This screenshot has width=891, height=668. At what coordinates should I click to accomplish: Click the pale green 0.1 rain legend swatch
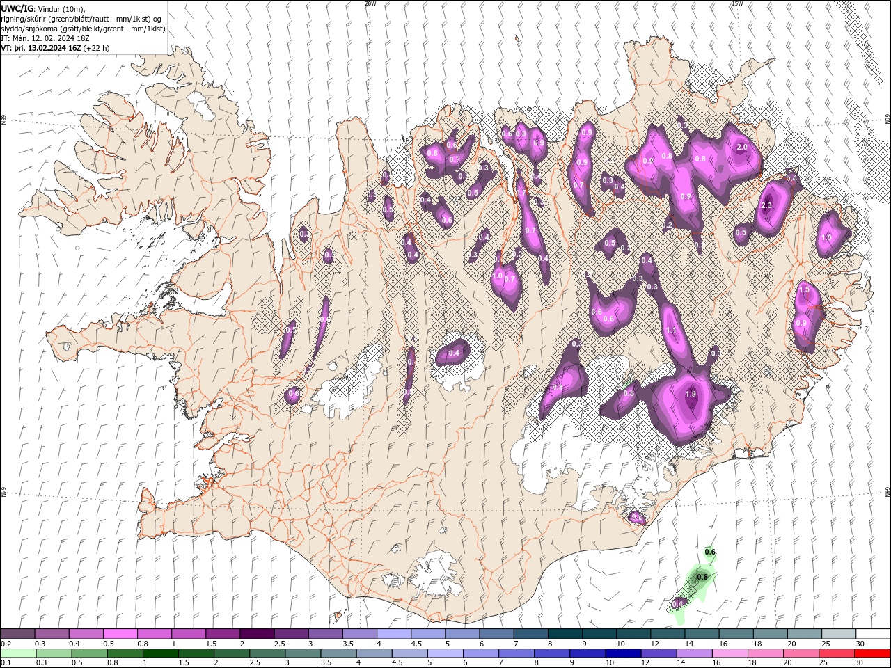[18, 653]
